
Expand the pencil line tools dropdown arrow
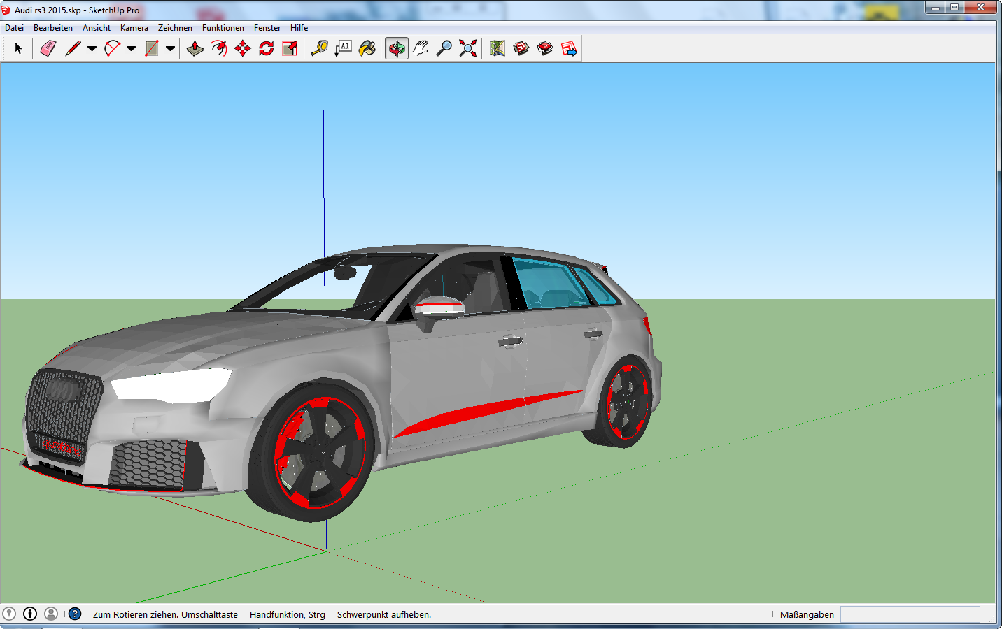pyautogui.click(x=92, y=49)
